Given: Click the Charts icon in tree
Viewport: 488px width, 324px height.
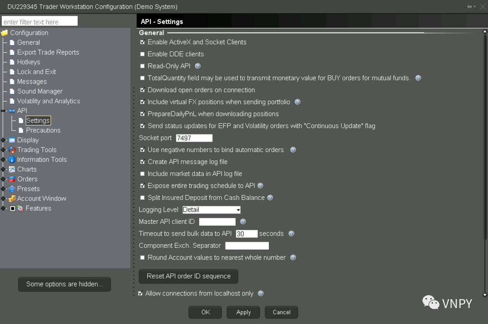Looking at the screenshot, I should 12,169.
